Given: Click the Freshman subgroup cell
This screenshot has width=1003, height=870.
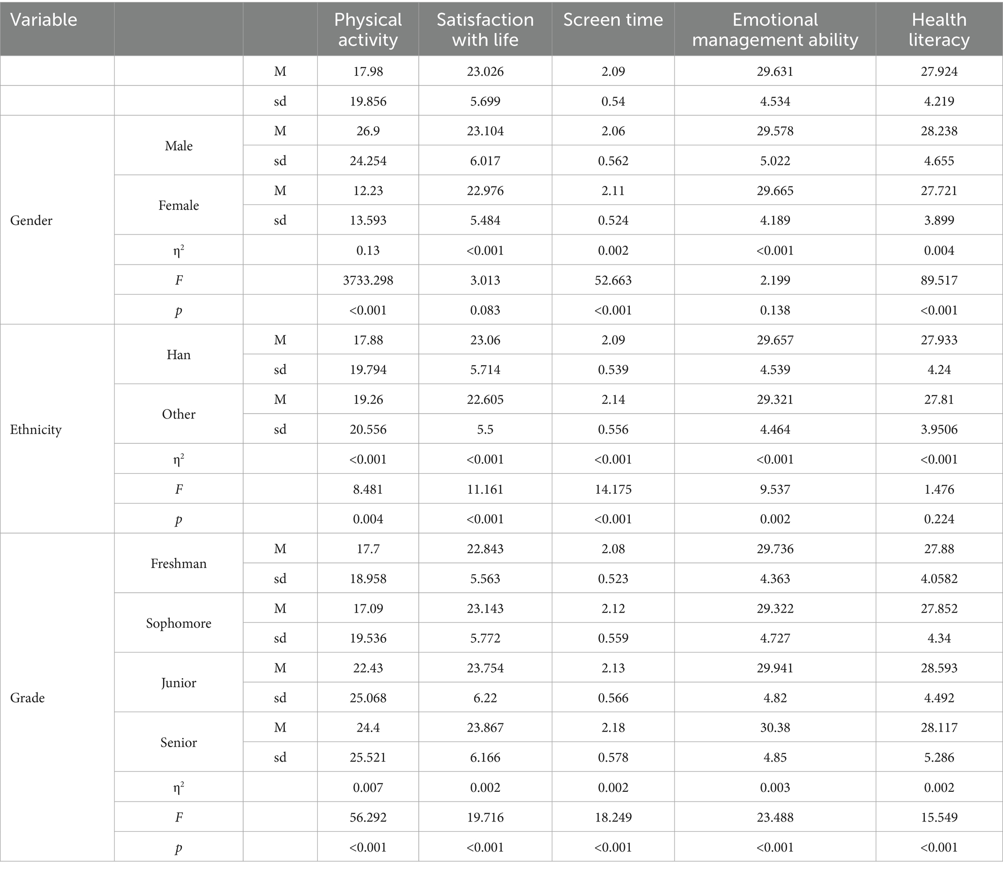Looking at the screenshot, I should pyautogui.click(x=179, y=563).
